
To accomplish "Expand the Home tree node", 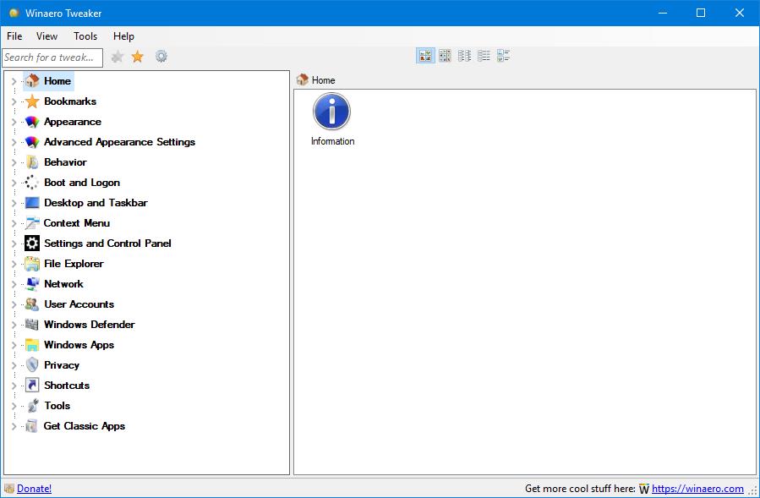I will (x=14, y=81).
